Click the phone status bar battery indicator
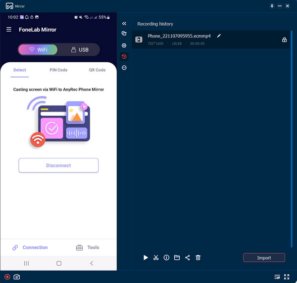 104,17
